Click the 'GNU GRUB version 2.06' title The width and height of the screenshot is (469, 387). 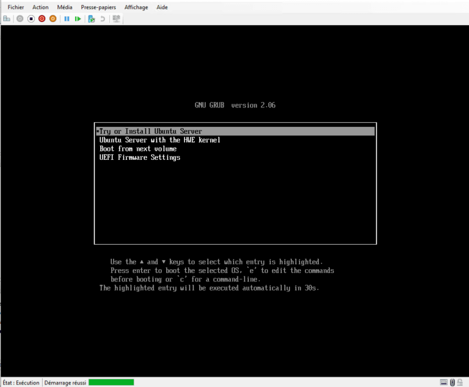(235, 105)
